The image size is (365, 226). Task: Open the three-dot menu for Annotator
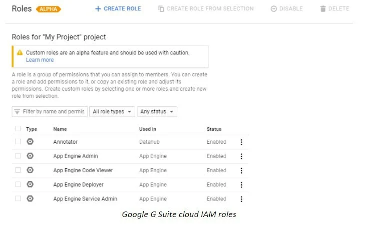tap(241, 142)
